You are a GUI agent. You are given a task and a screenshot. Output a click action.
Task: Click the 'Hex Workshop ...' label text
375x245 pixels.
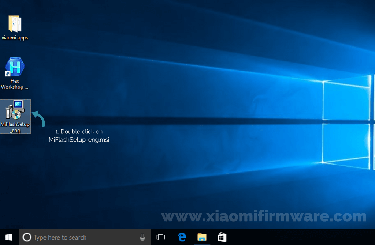pos(15,84)
